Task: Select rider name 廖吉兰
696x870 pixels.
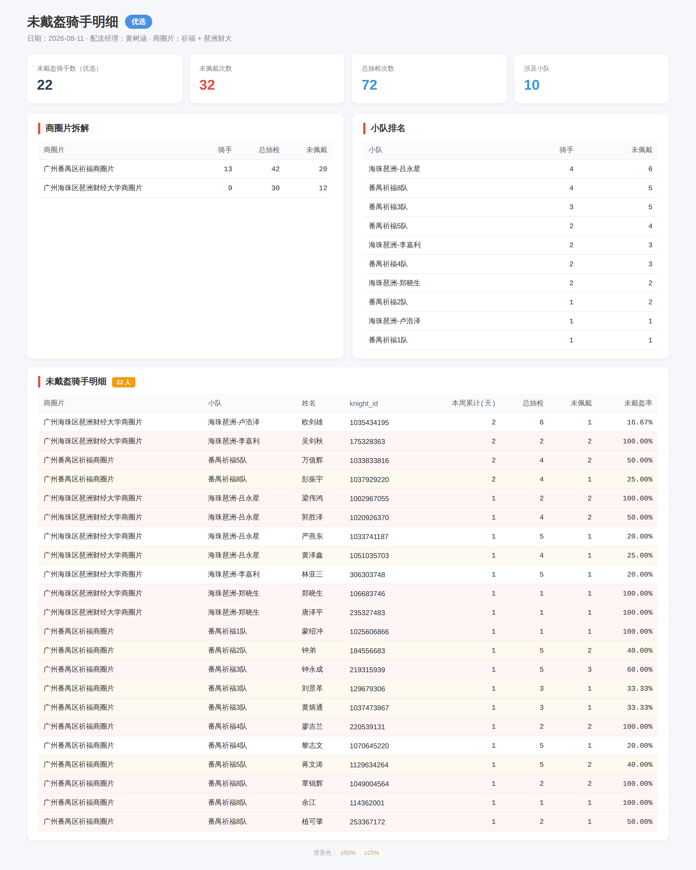Action: [312, 726]
